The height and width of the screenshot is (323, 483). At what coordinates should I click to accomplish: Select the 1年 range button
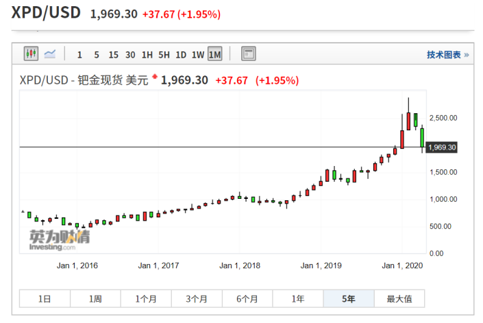click(x=298, y=298)
